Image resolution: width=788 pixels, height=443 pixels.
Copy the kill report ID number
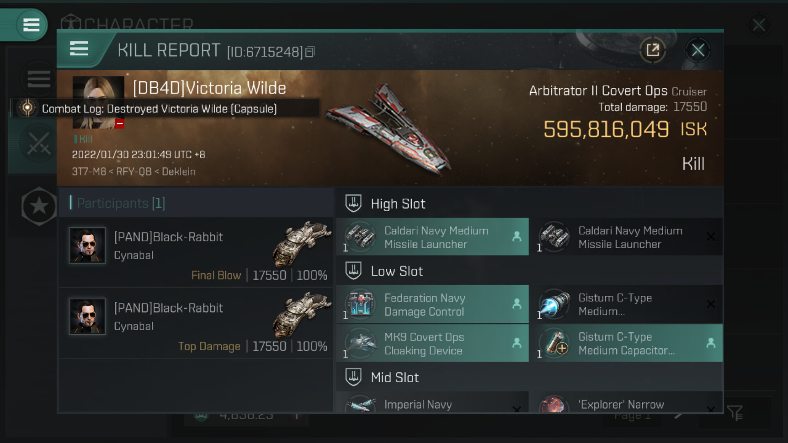click(310, 52)
